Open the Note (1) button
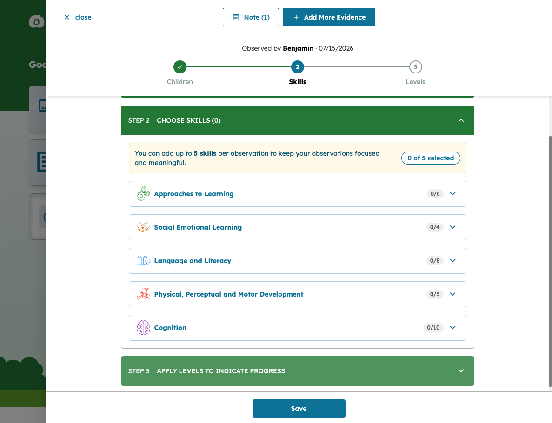Screen dimensions: 552x423 pos(251,17)
